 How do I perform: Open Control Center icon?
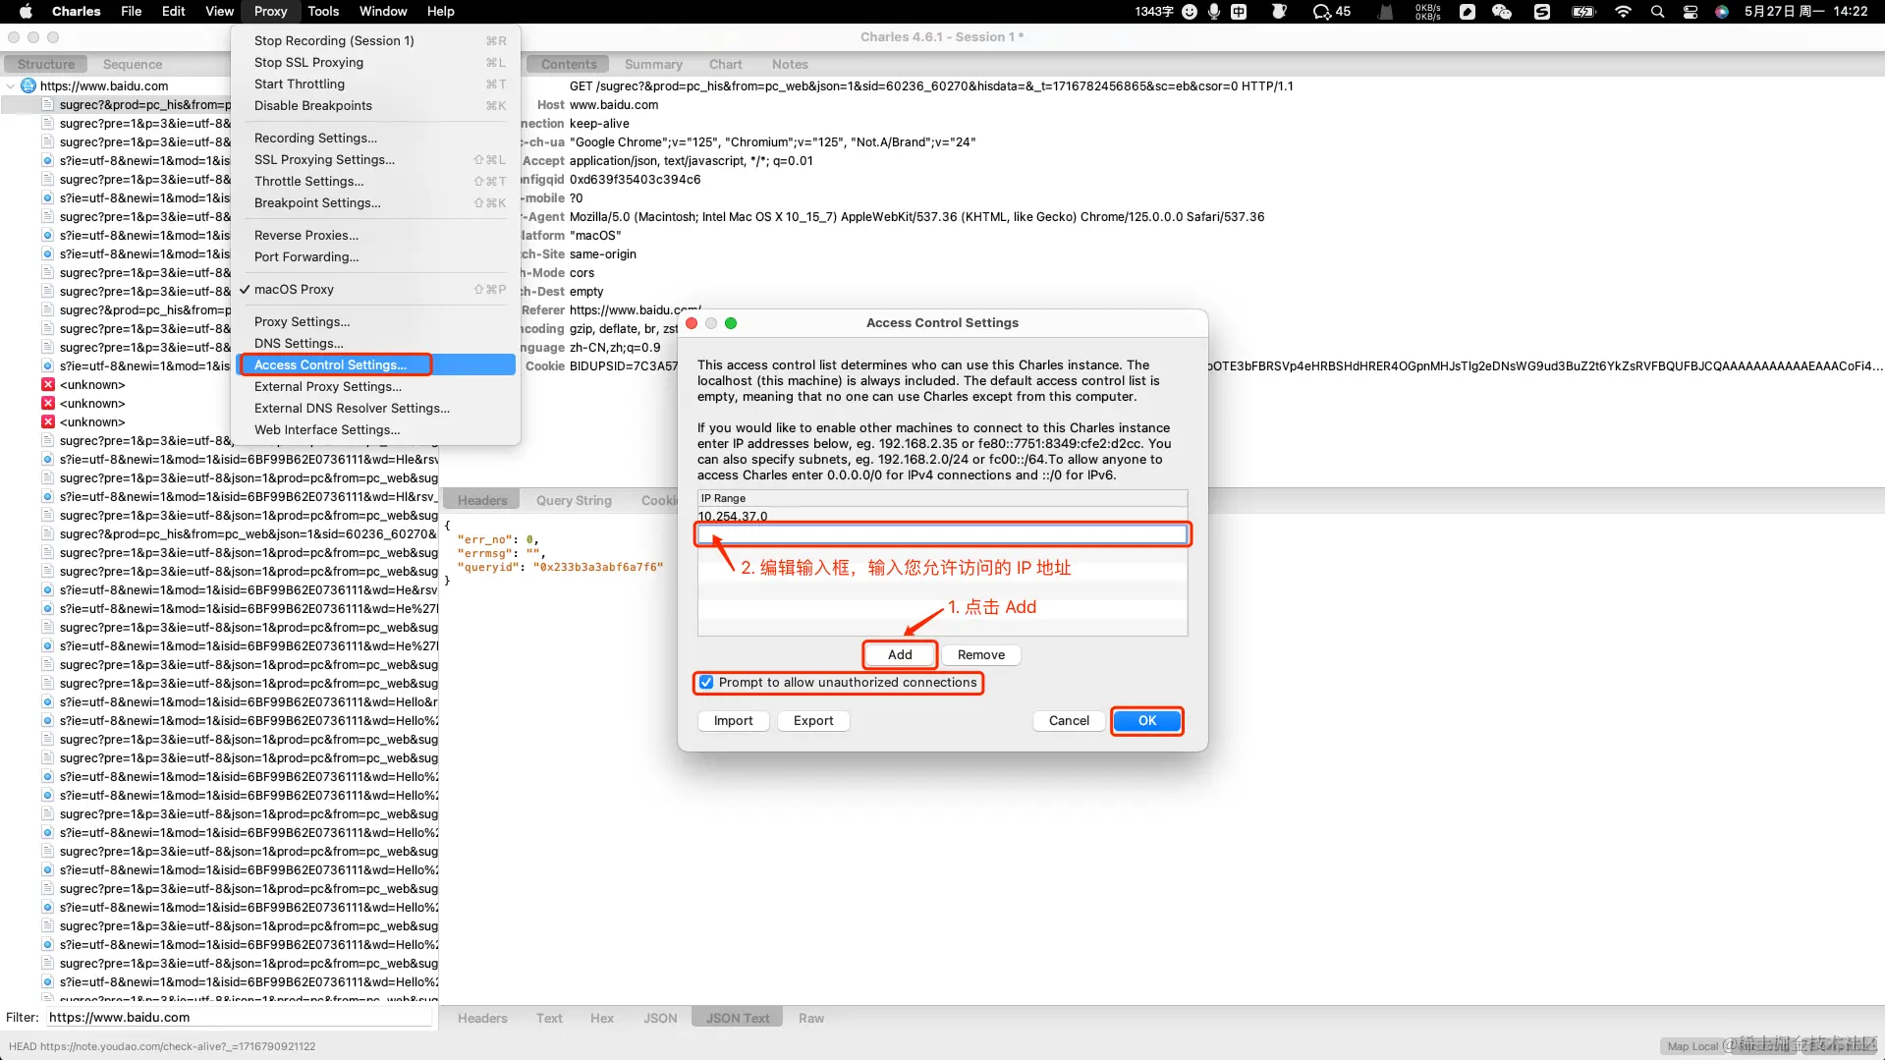tap(1690, 12)
